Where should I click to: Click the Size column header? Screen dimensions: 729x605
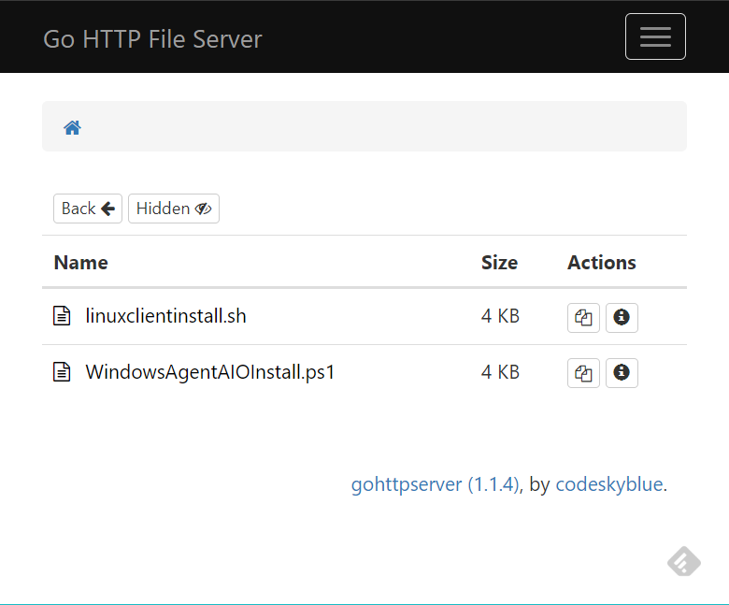(499, 263)
